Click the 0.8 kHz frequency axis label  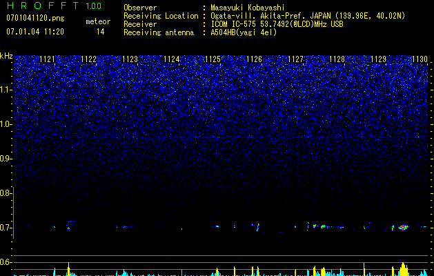click(6, 193)
